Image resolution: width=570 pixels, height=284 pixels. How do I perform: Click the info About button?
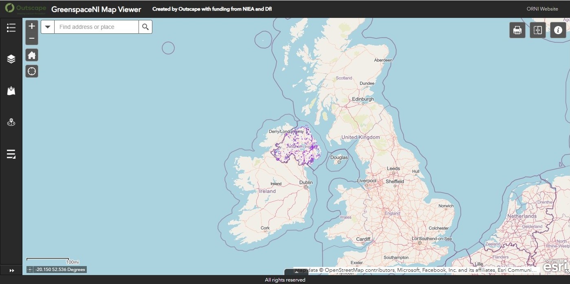point(558,30)
